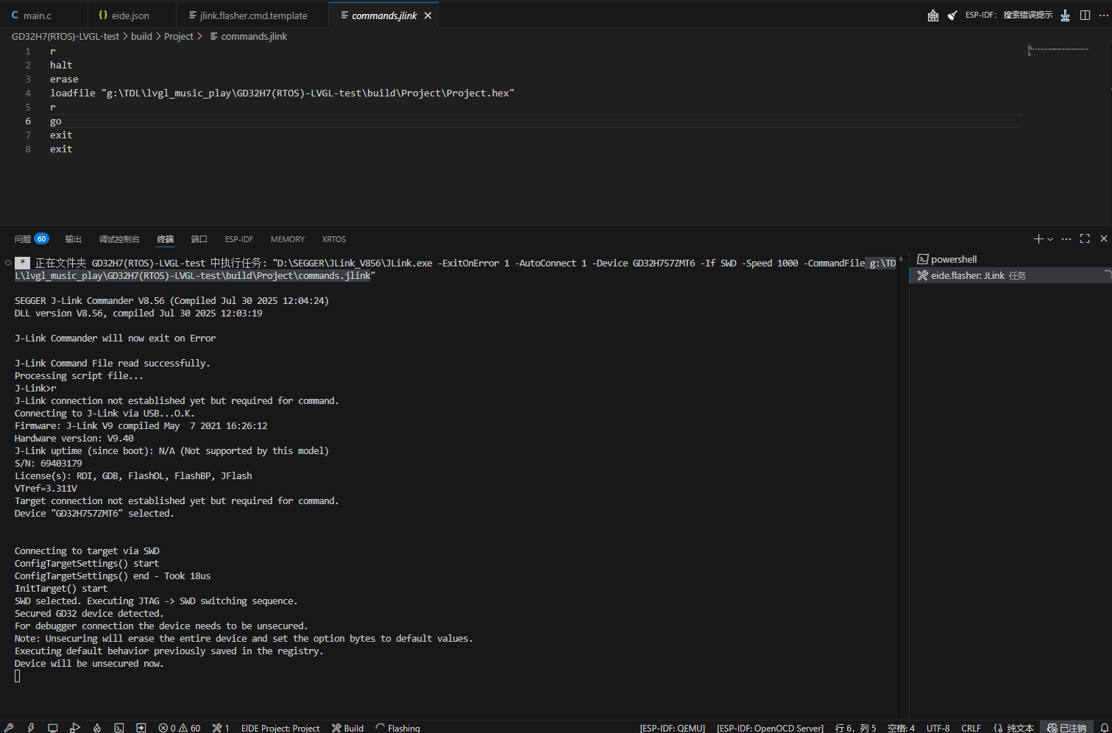Click EIDE Project: Project in status bar
Viewport: 1112px width, 733px height.
[280, 728]
